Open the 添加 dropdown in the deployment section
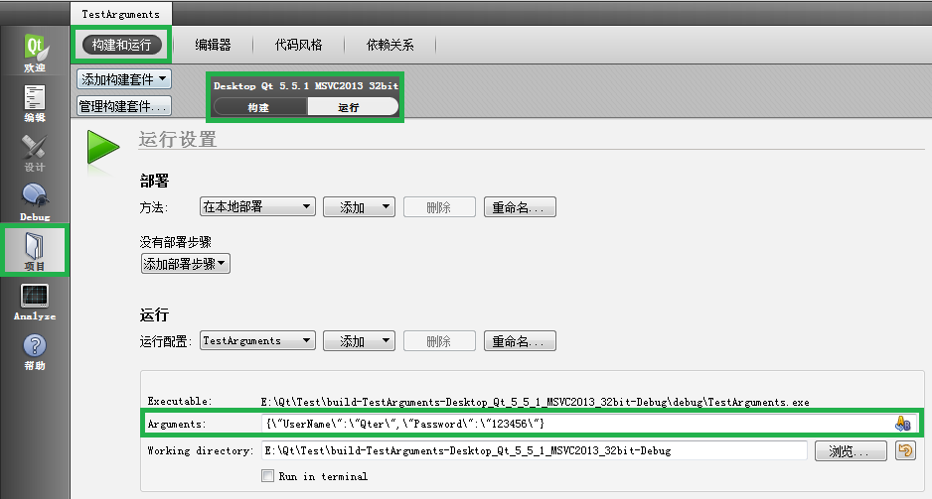932x499 pixels. [359, 207]
